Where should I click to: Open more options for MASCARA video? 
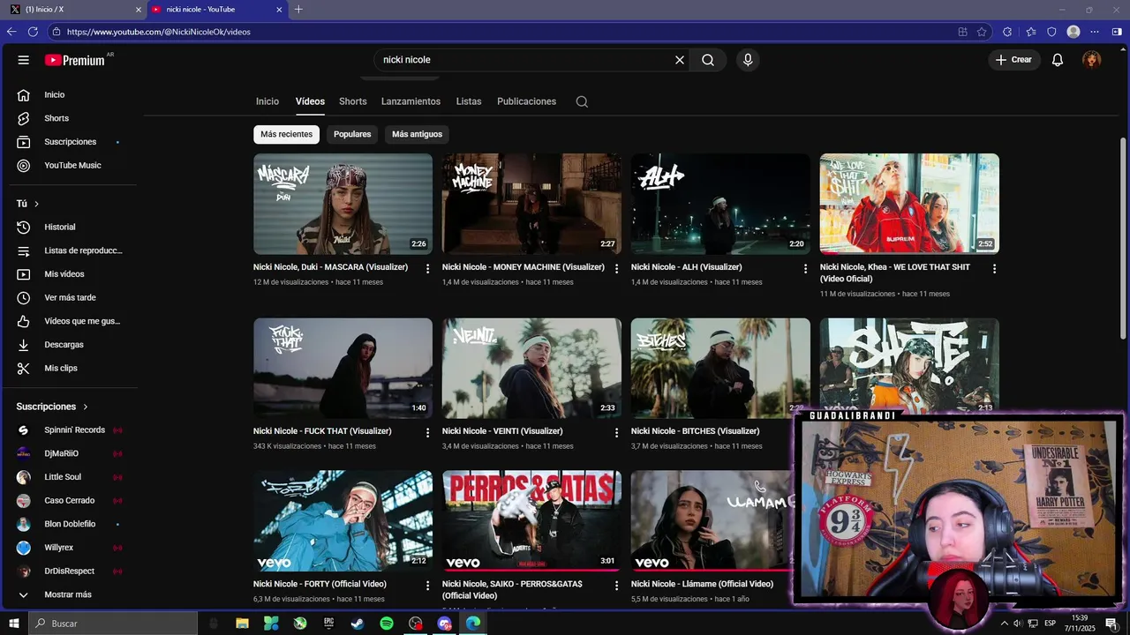[x=427, y=268]
